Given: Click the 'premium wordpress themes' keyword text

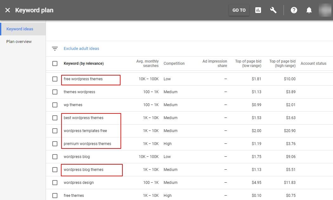Looking at the screenshot, I should pos(87,144).
